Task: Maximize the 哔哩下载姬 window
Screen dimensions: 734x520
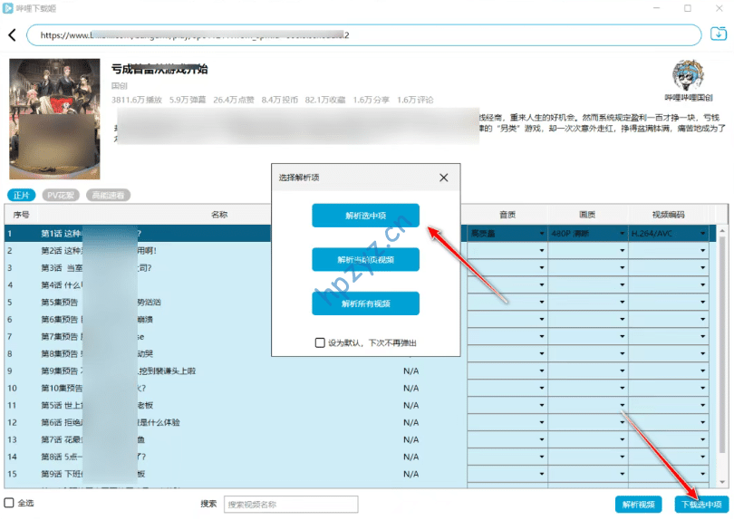Action: pos(688,8)
